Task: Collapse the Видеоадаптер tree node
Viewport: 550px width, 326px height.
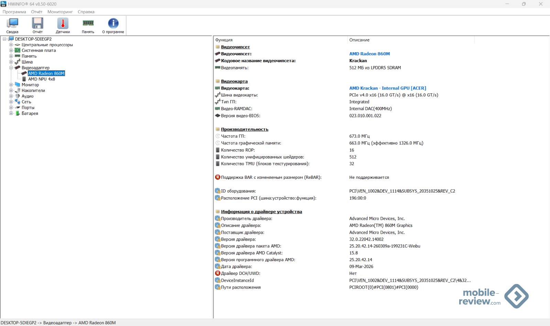Action: [x=11, y=68]
